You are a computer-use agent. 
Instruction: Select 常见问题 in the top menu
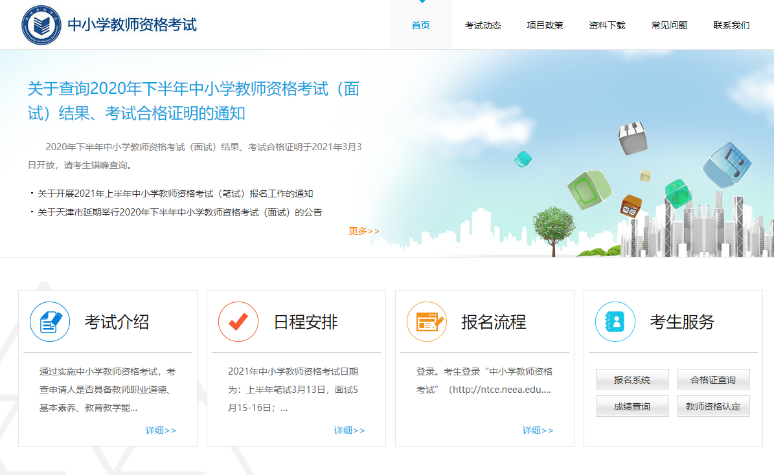(669, 25)
